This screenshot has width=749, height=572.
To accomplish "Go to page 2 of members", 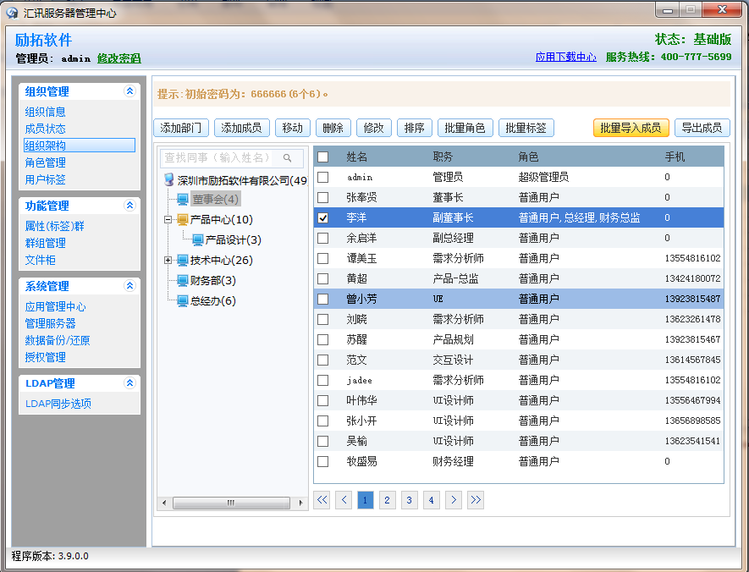I will 388,500.
